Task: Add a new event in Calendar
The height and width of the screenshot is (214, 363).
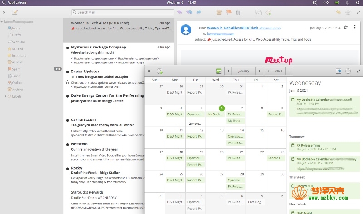Action: pos(160,71)
